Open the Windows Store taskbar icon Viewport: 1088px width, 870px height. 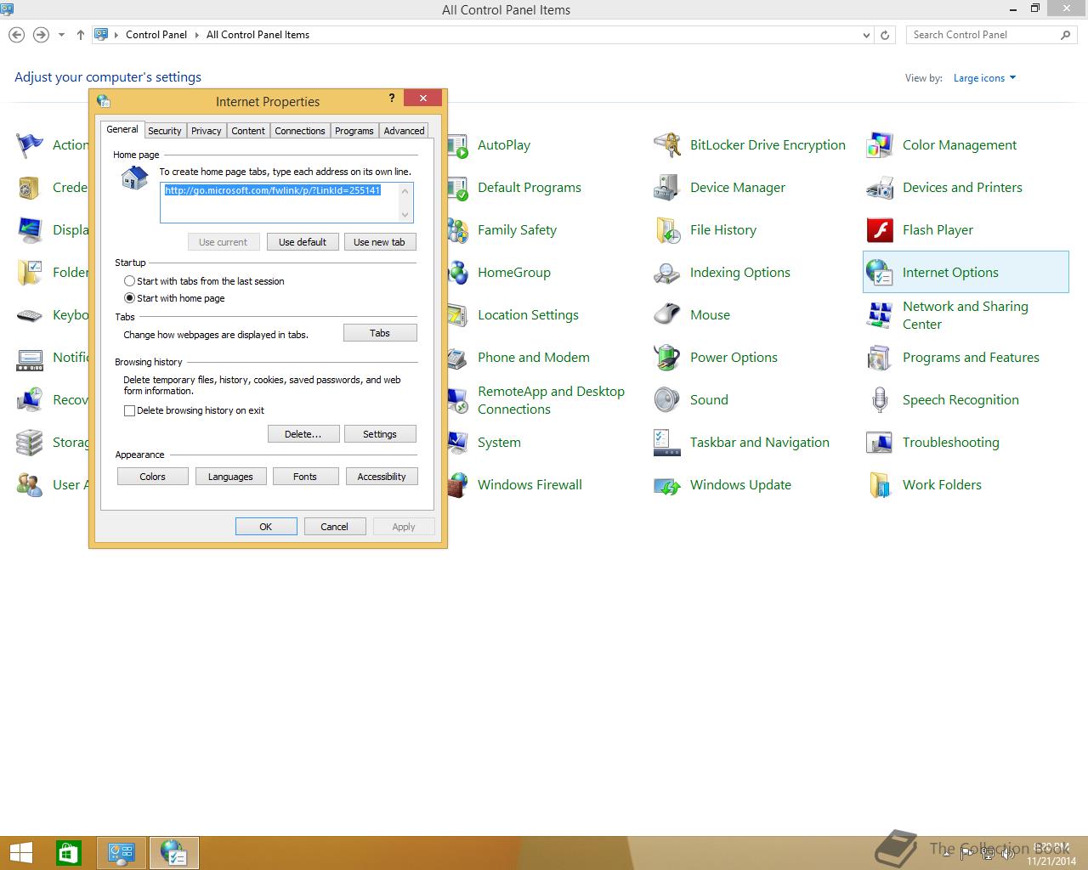[69, 853]
